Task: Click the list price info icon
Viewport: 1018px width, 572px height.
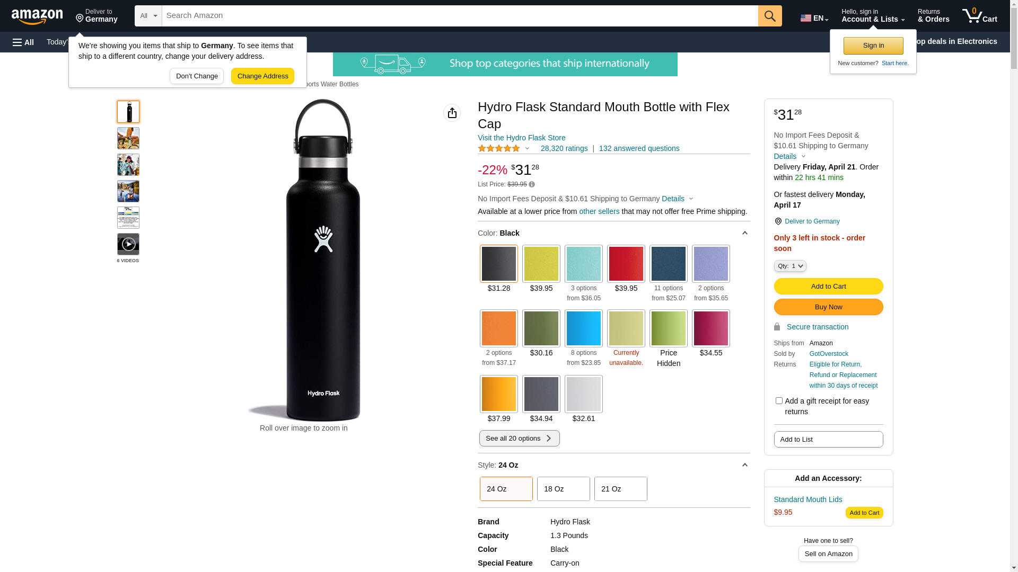Action: 532,184
